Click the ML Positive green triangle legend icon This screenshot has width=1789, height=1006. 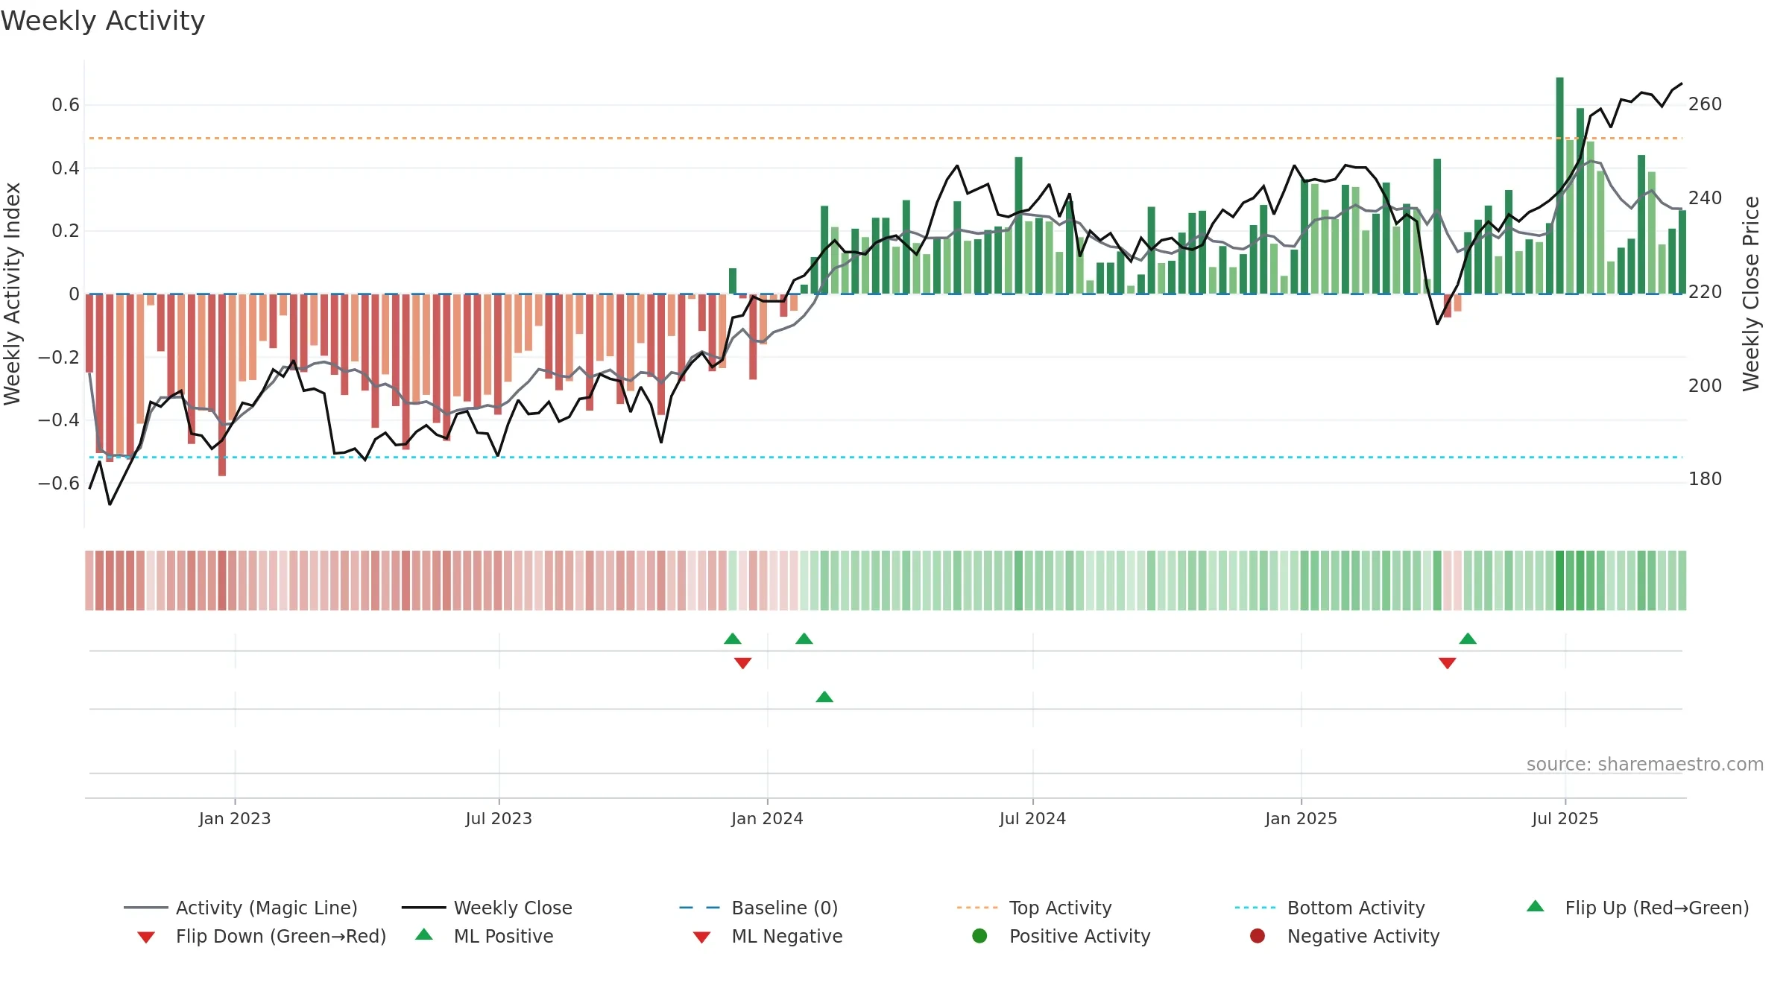click(424, 934)
